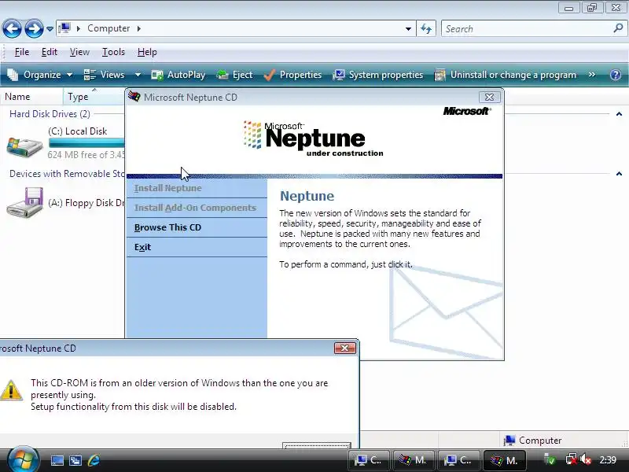The height and width of the screenshot is (472, 629).
Task: Click AutoPlay in toolbar
Action: point(178,75)
